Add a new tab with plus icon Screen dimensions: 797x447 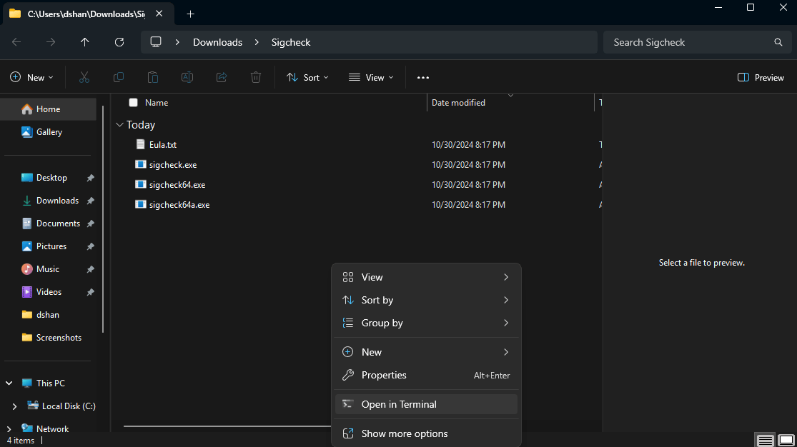point(190,14)
